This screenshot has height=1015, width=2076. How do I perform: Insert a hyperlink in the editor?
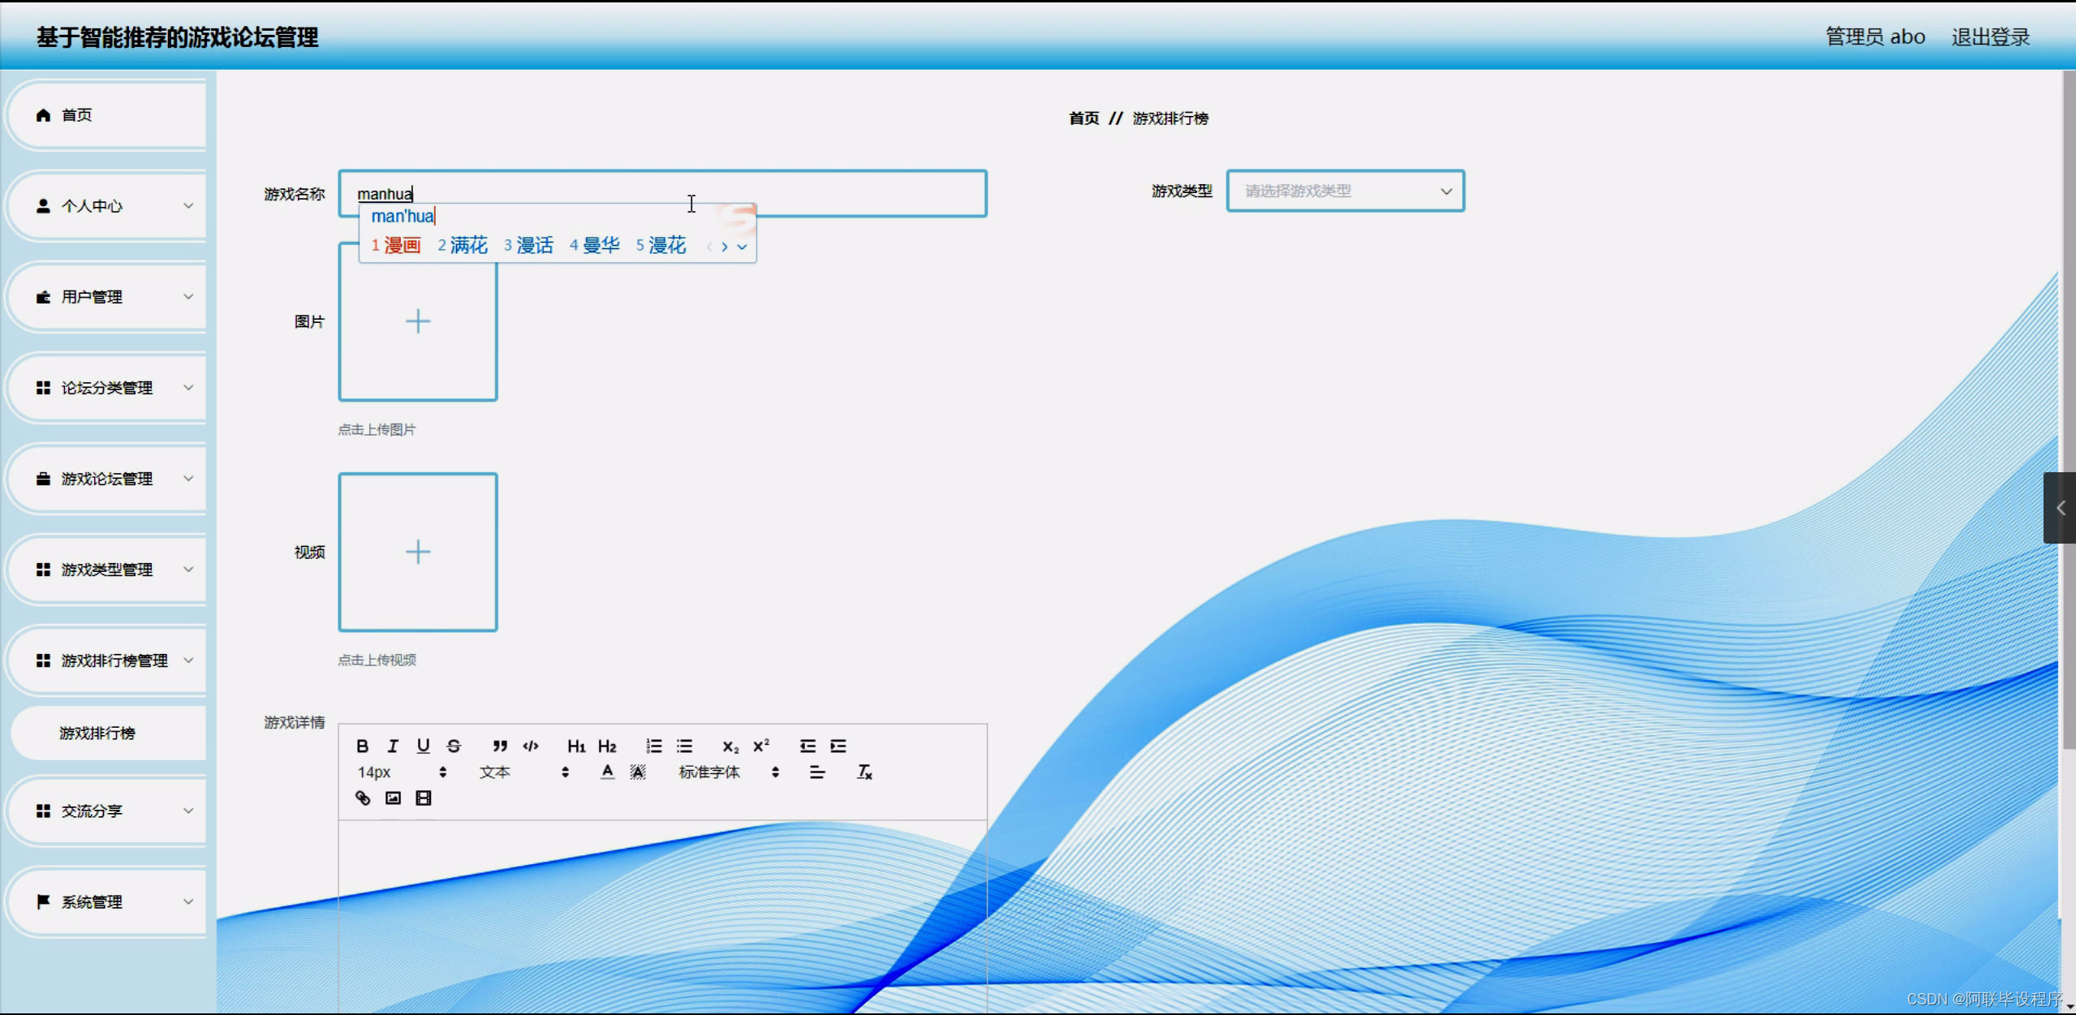pos(363,798)
